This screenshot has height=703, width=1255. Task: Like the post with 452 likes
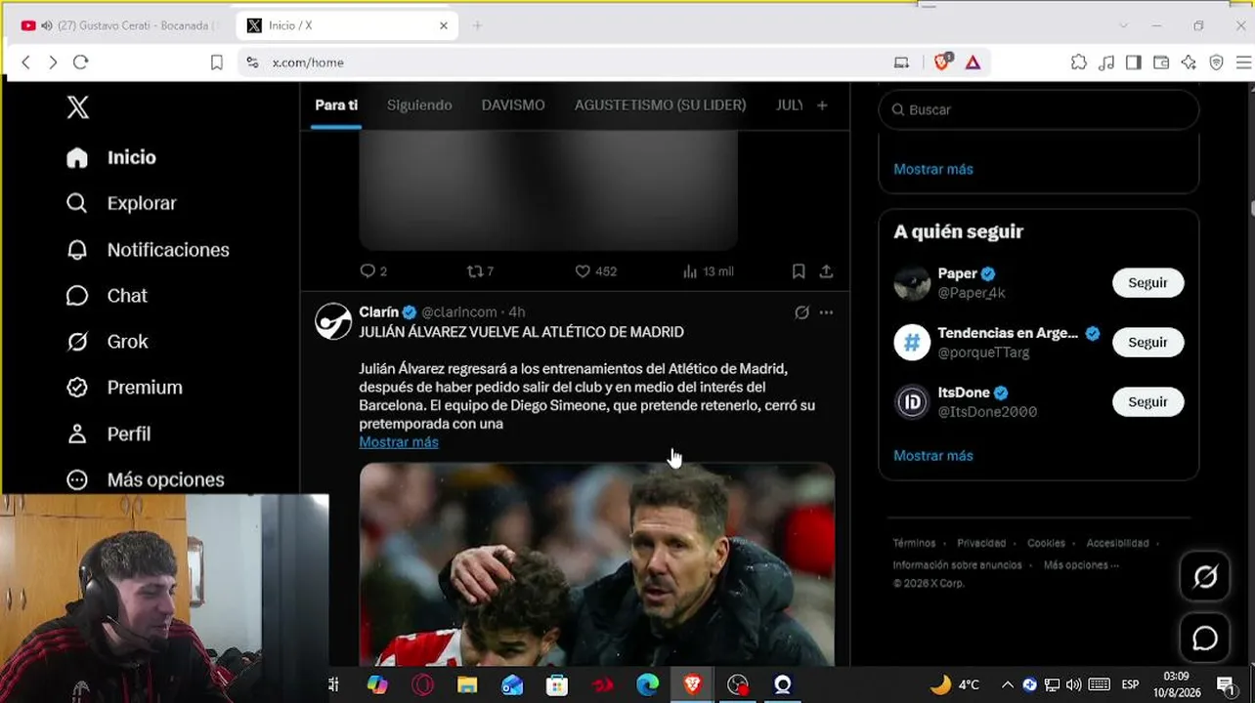(595, 271)
